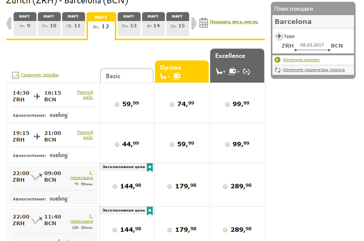Select Basic fare 59,99 for 14:30 flight

(x=117, y=104)
